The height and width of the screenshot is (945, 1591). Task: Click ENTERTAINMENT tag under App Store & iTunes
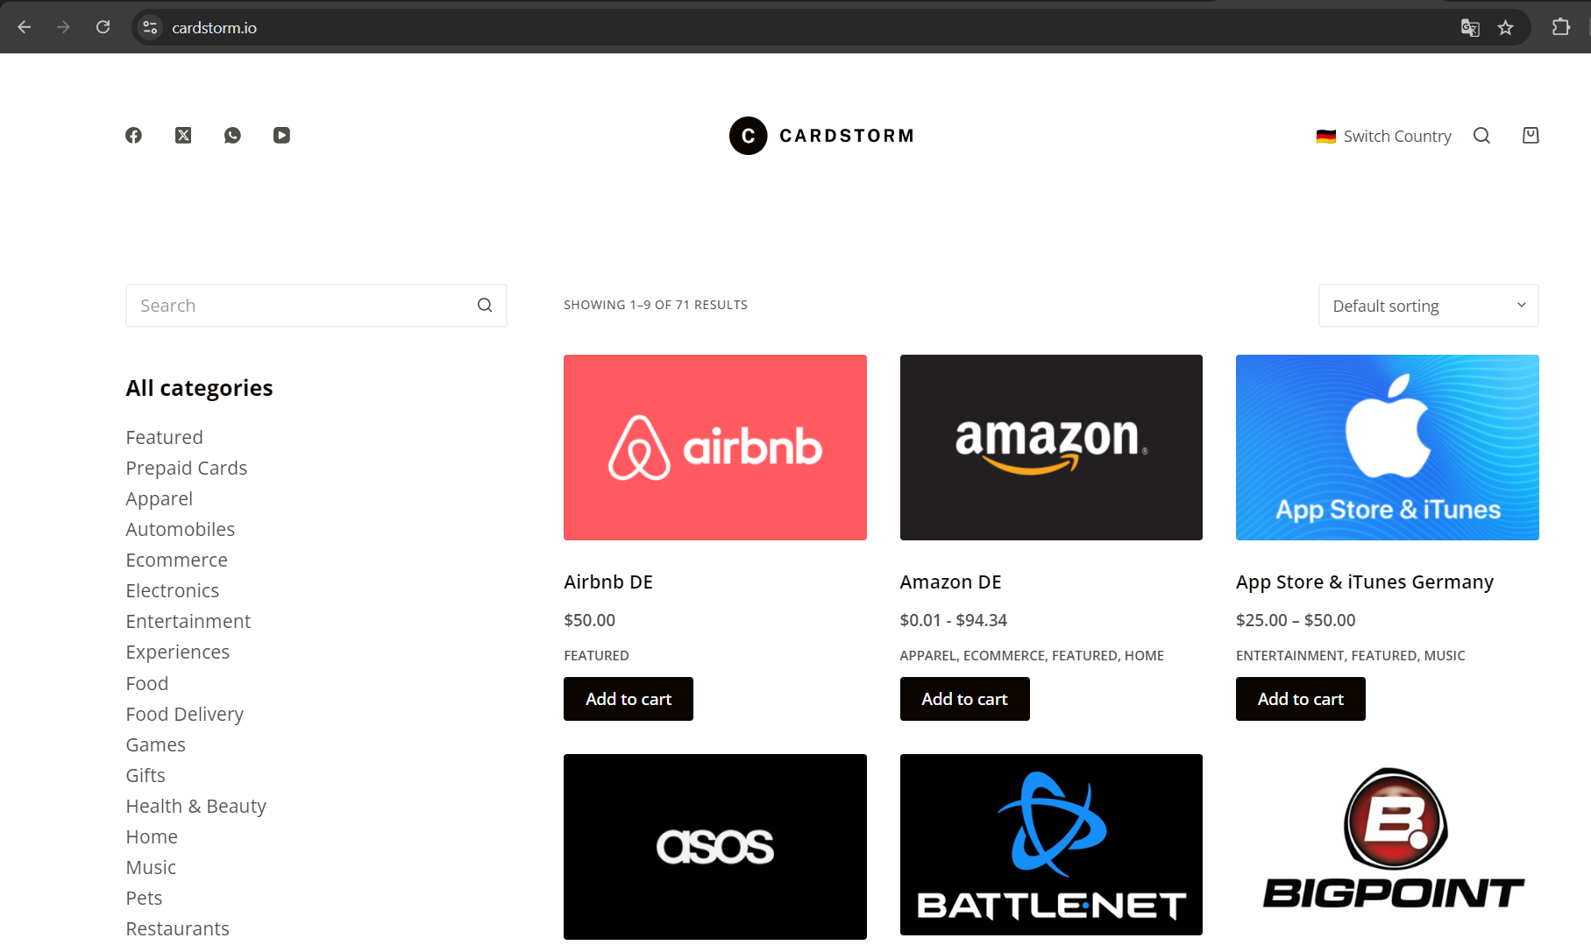pyautogui.click(x=1289, y=655)
